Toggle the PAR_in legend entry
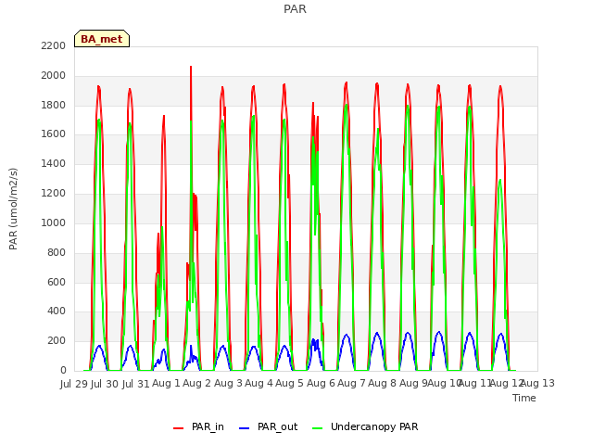 [198, 426]
